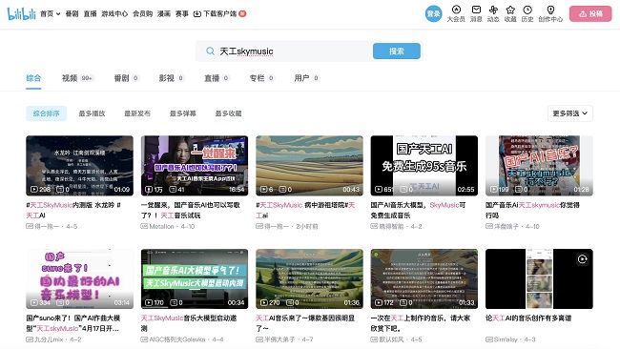Open title 一觉醒来，国产音乐AI也可以写歌了
620x349 pixels.
[190, 211]
